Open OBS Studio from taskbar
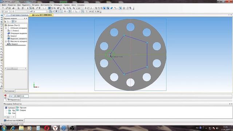The image size is (233, 131). click(72, 128)
